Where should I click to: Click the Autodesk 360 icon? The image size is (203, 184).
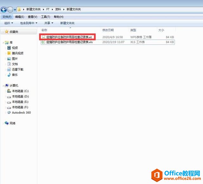point(9,112)
